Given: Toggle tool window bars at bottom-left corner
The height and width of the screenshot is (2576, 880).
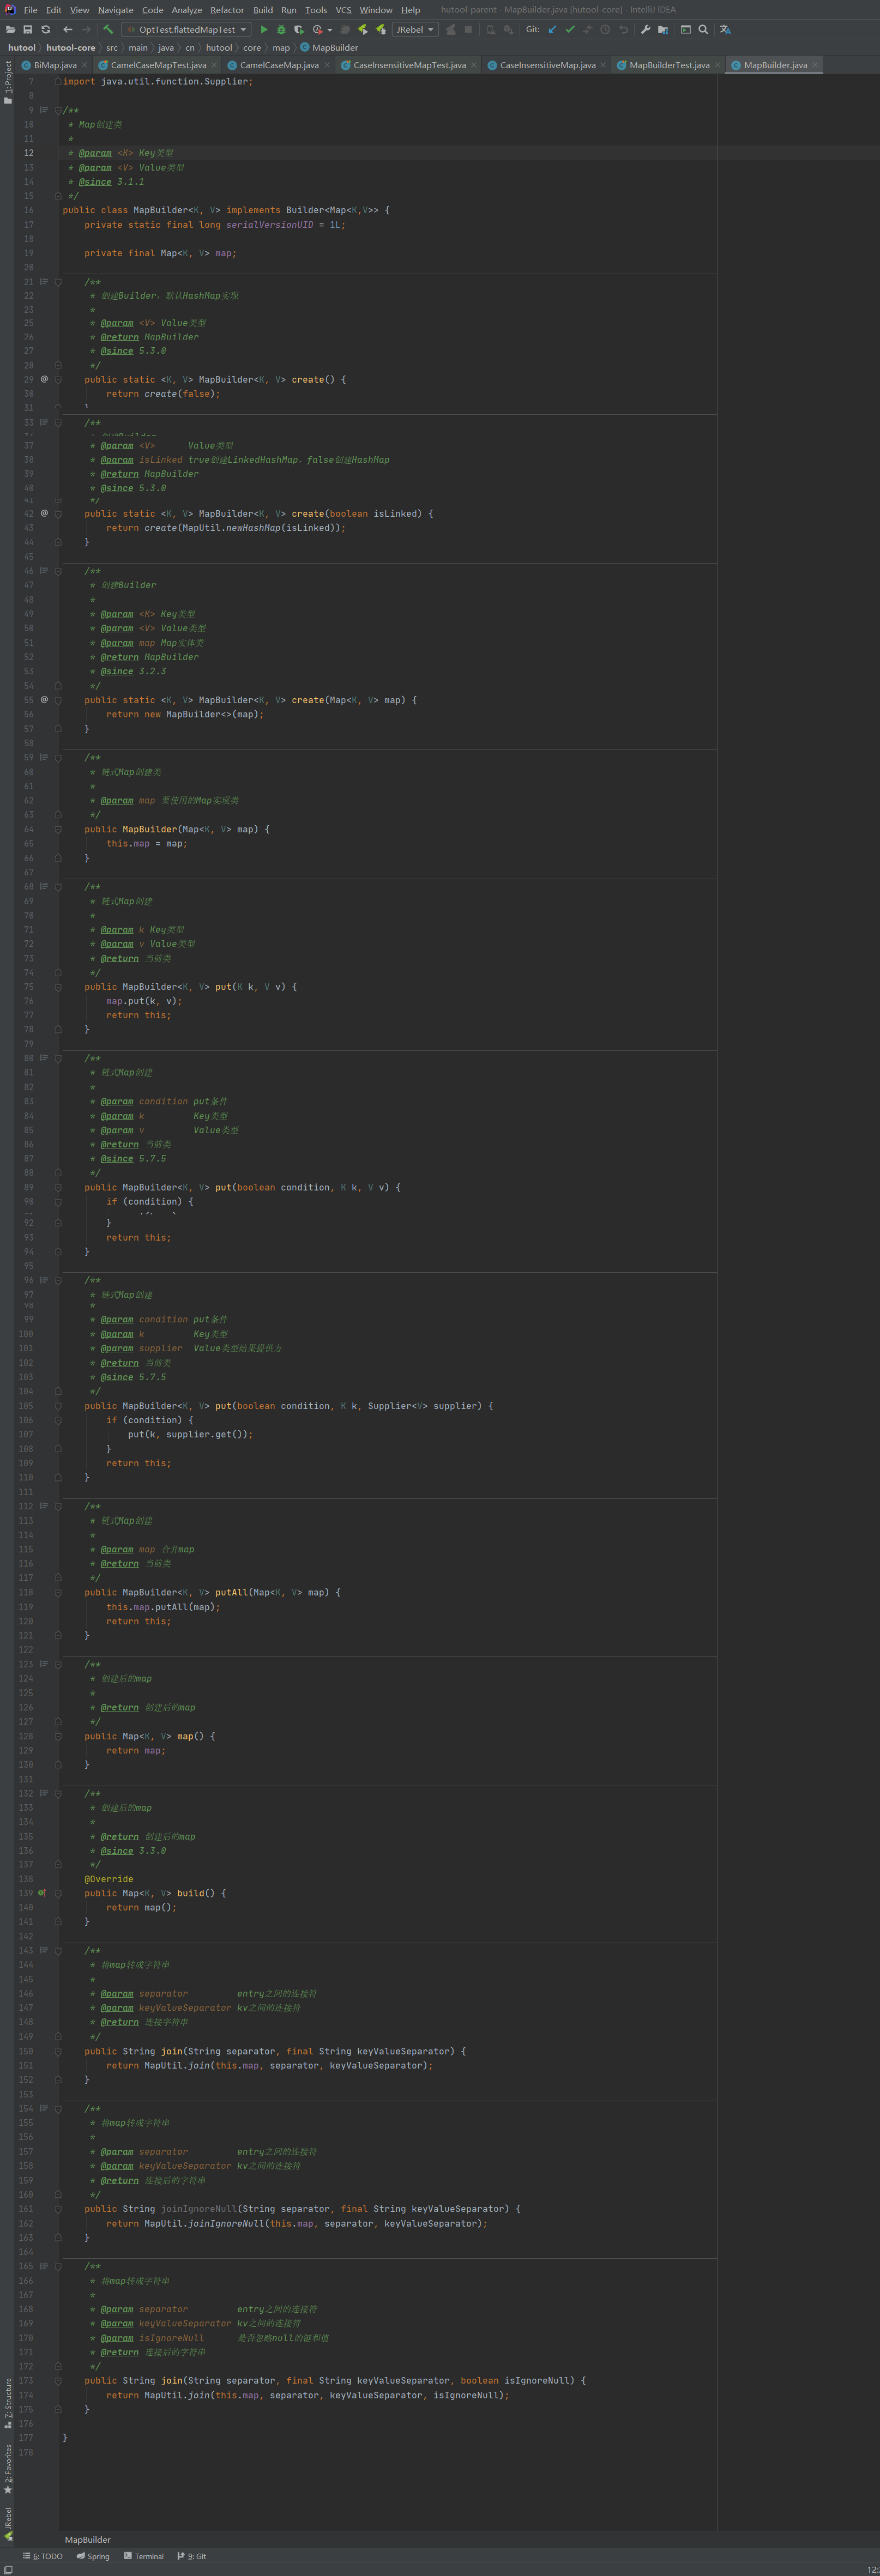Looking at the screenshot, I should point(7,2569).
